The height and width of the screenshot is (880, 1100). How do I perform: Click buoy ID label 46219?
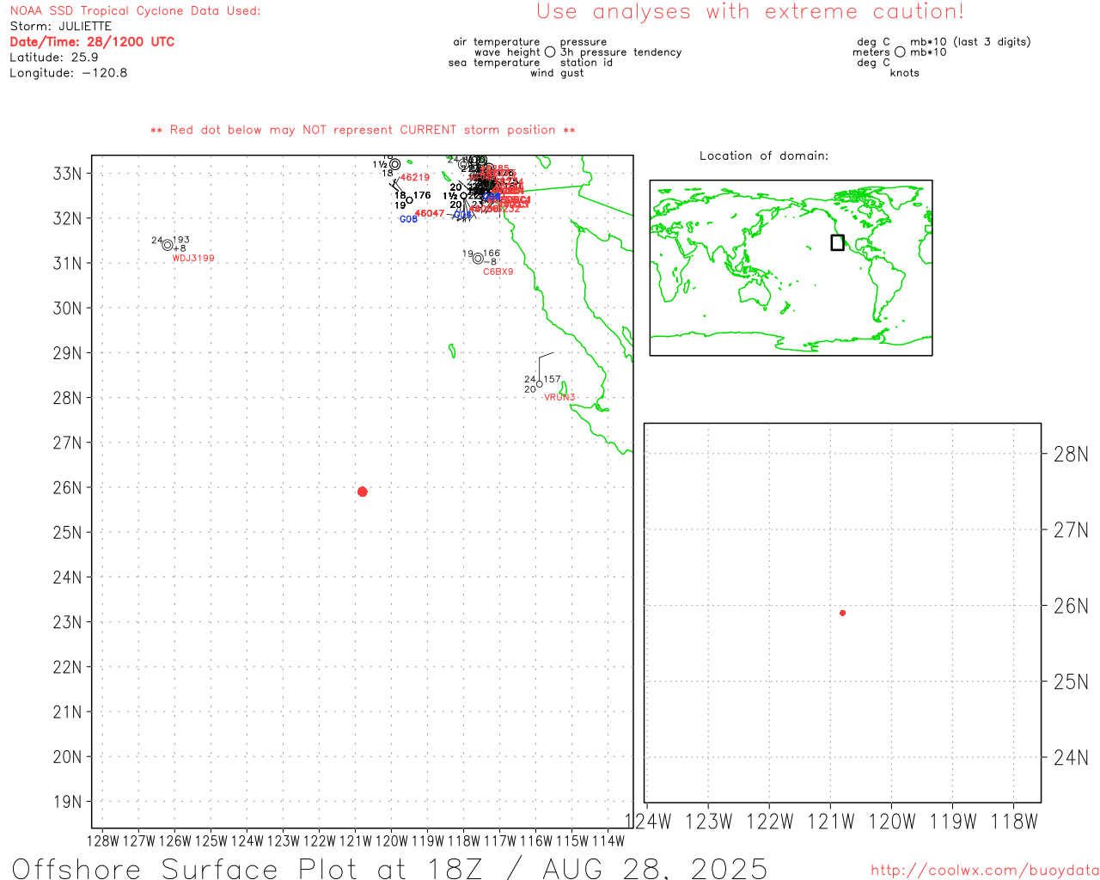415,178
